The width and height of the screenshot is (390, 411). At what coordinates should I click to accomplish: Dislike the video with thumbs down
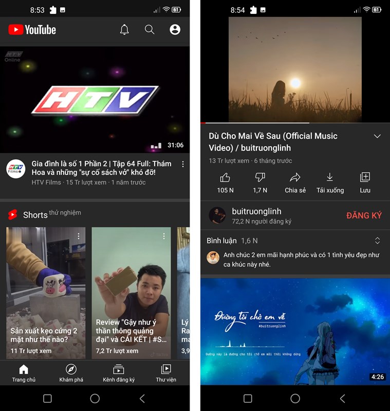click(x=260, y=178)
